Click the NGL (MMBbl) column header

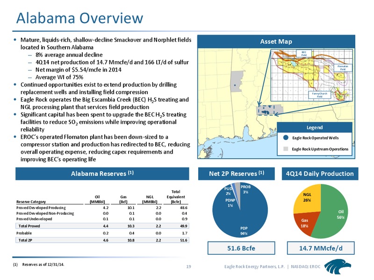point(150,199)
